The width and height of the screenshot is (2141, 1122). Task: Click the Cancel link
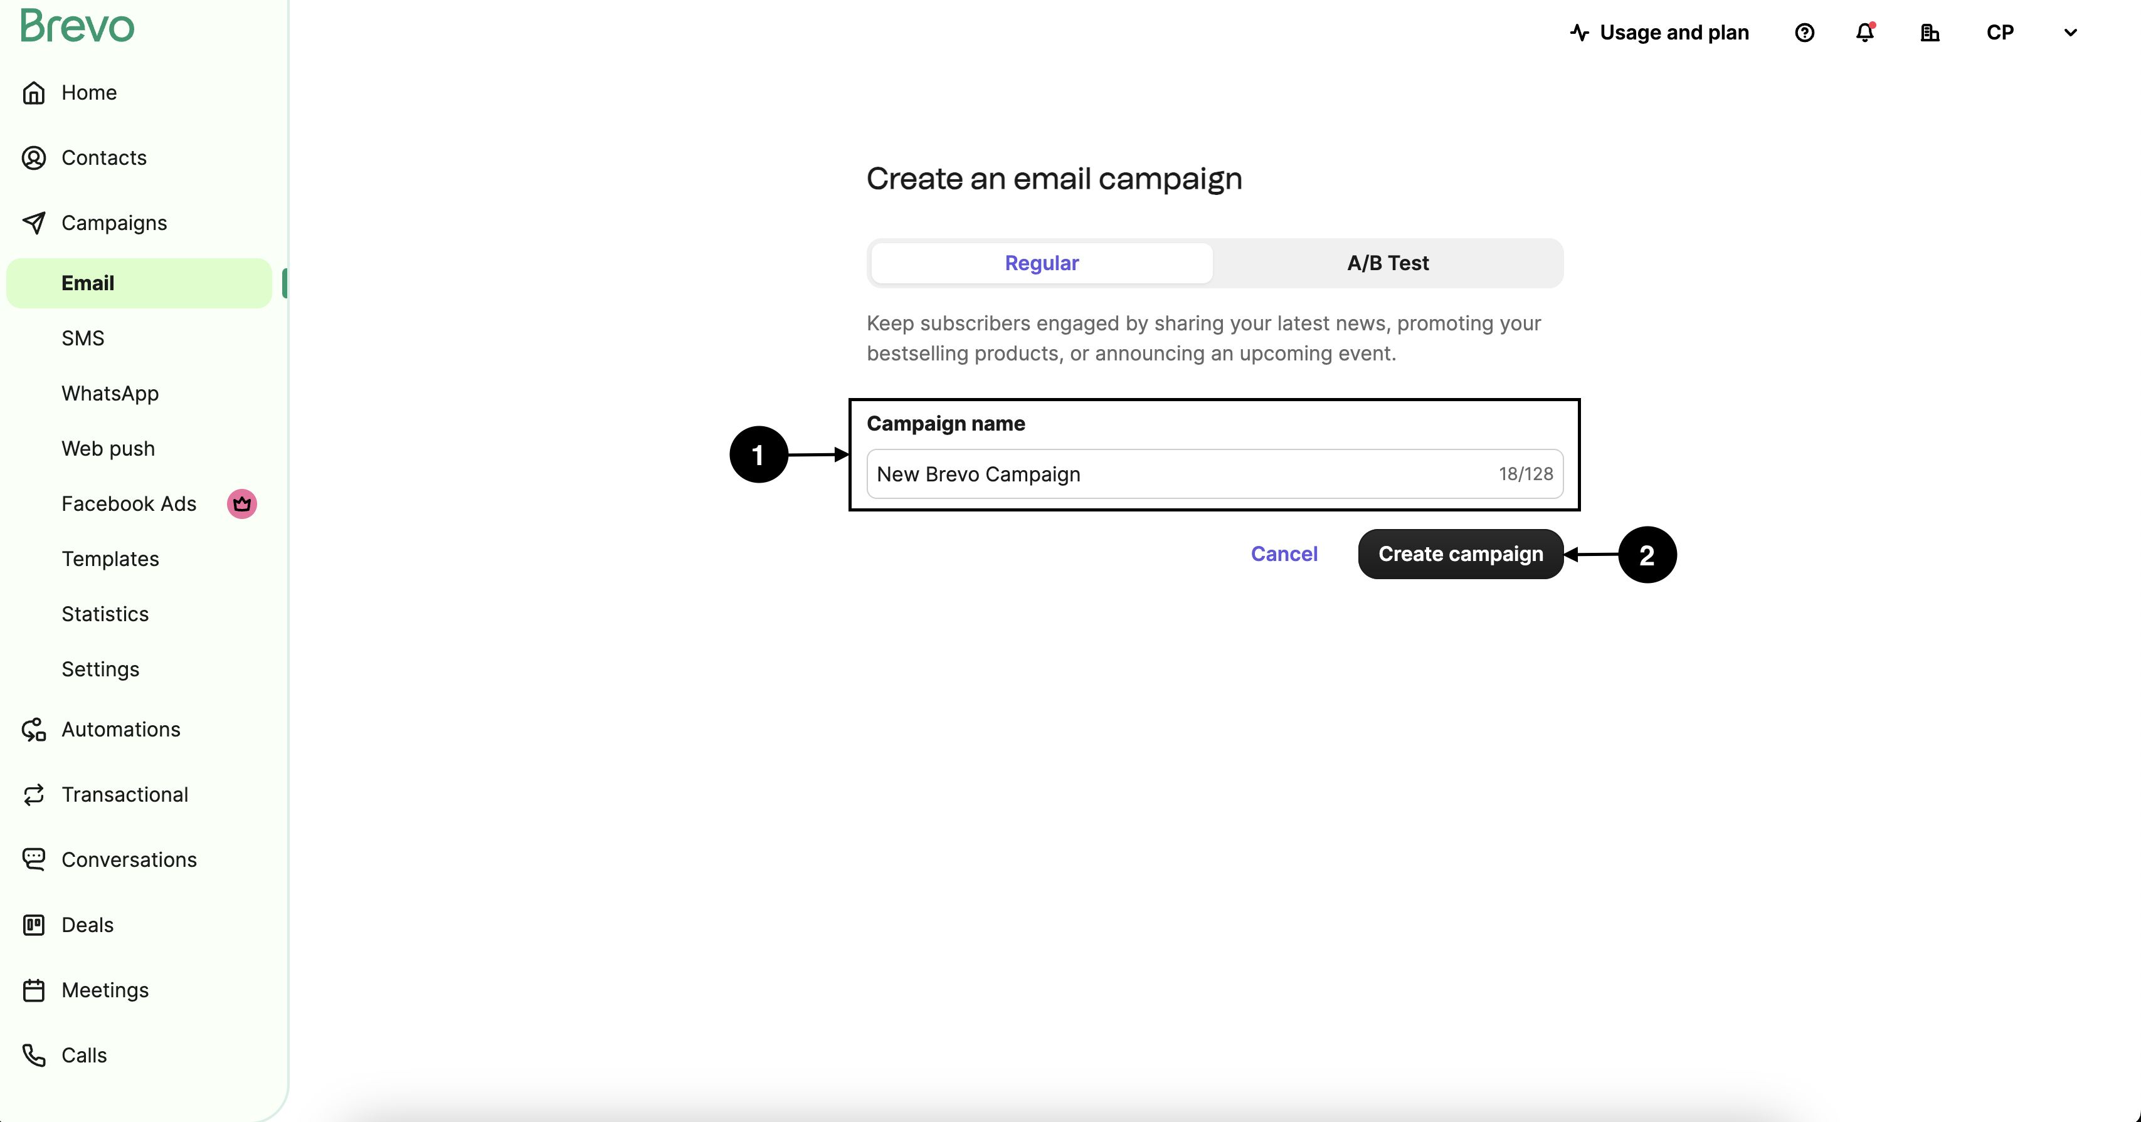[1284, 554]
